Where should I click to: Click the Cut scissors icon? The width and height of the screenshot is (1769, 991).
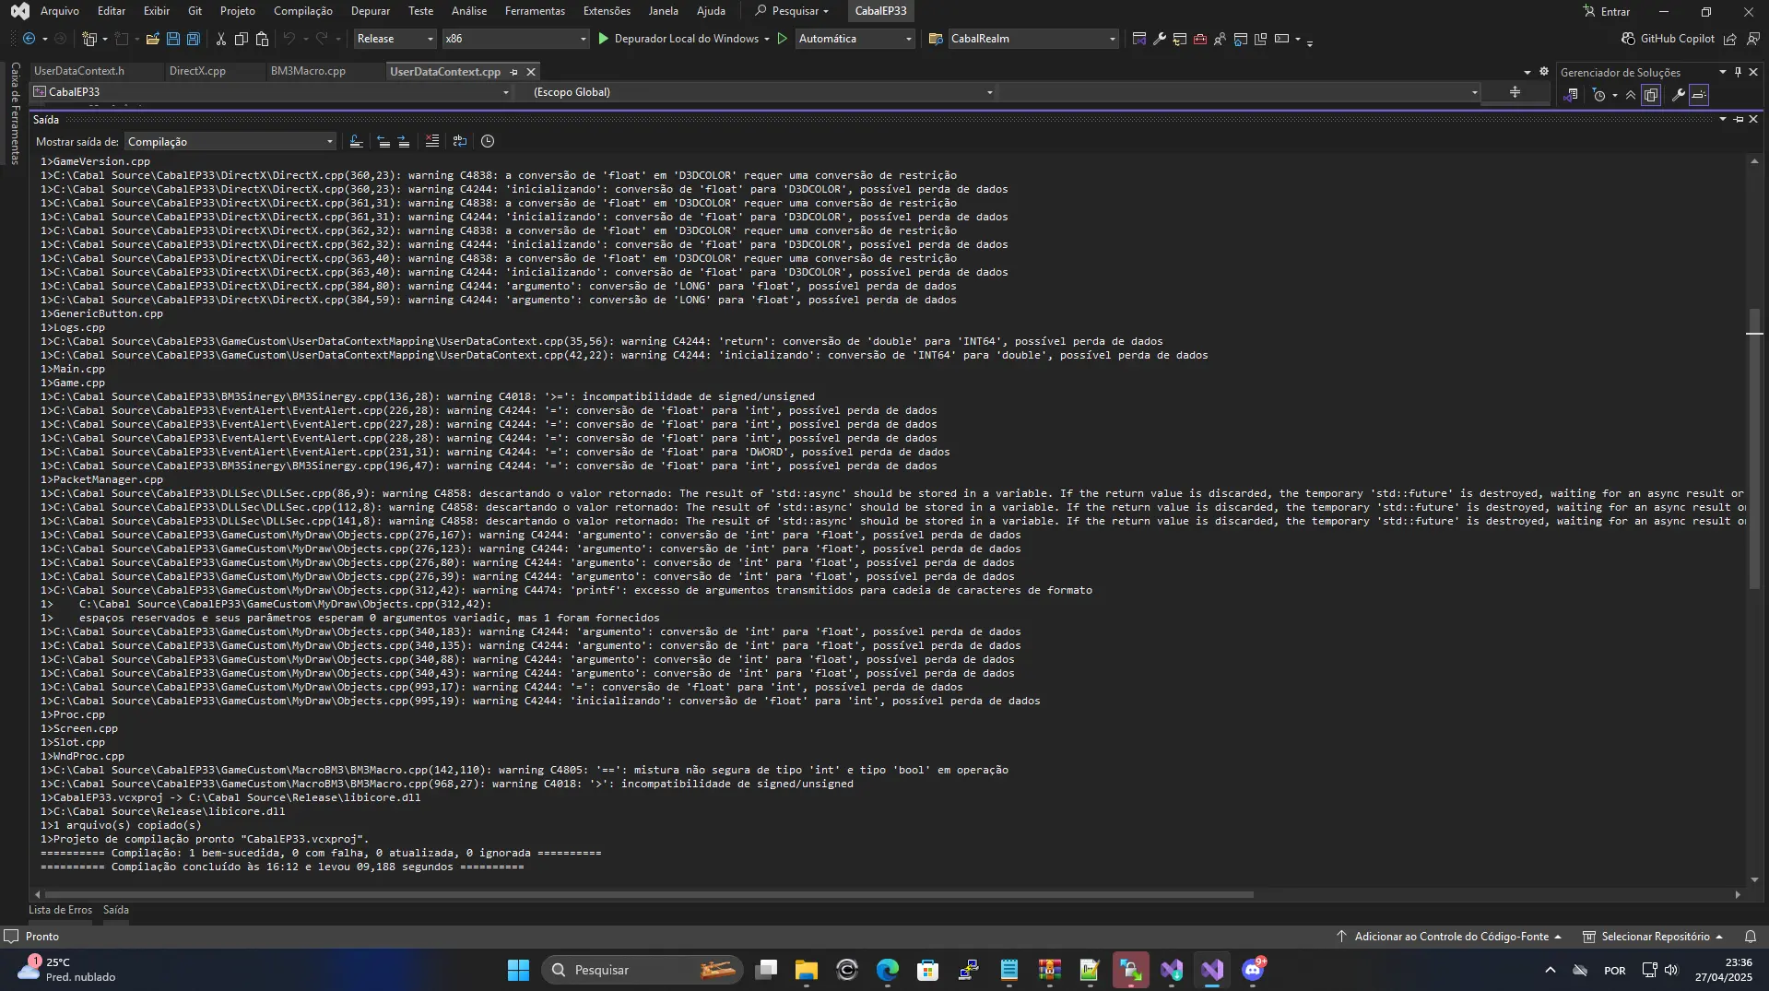click(221, 39)
